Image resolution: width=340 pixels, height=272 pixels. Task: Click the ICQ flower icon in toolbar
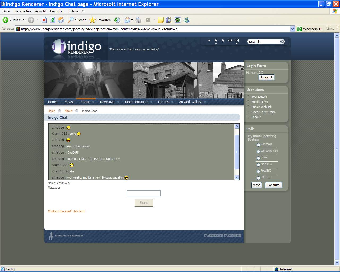178,20
